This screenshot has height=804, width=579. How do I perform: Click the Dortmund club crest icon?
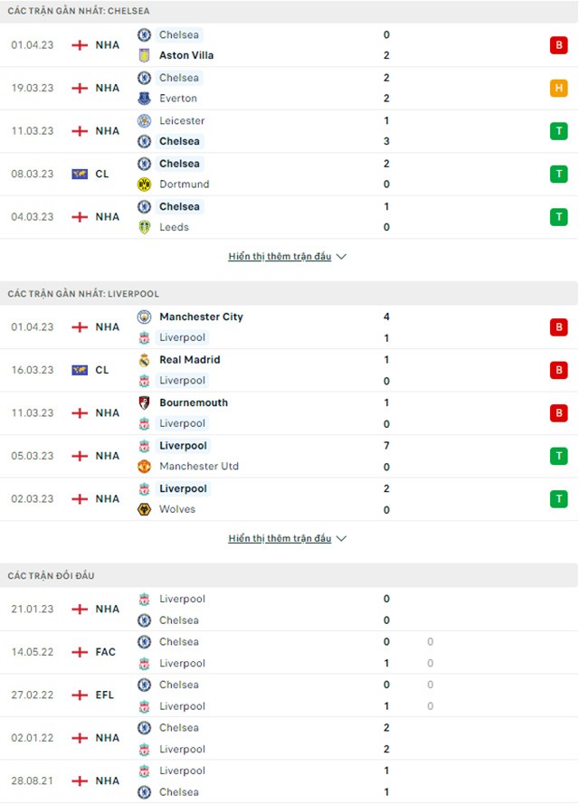point(144,184)
